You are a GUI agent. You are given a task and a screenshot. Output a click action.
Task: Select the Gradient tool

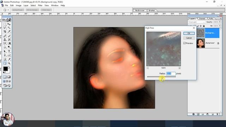click(x=9, y=43)
